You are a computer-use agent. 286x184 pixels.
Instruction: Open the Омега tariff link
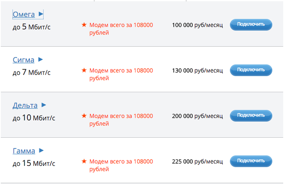click(x=24, y=14)
